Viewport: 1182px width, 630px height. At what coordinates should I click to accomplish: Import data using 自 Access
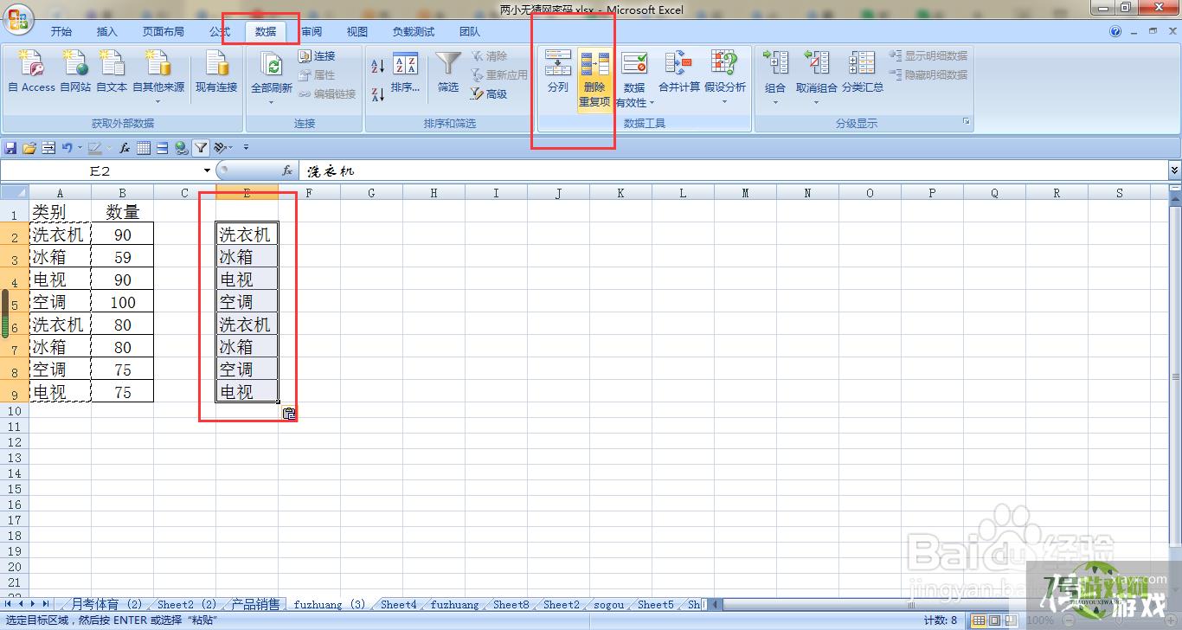[x=31, y=71]
